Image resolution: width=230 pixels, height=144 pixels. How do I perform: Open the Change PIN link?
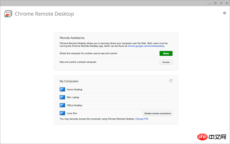click(142, 119)
